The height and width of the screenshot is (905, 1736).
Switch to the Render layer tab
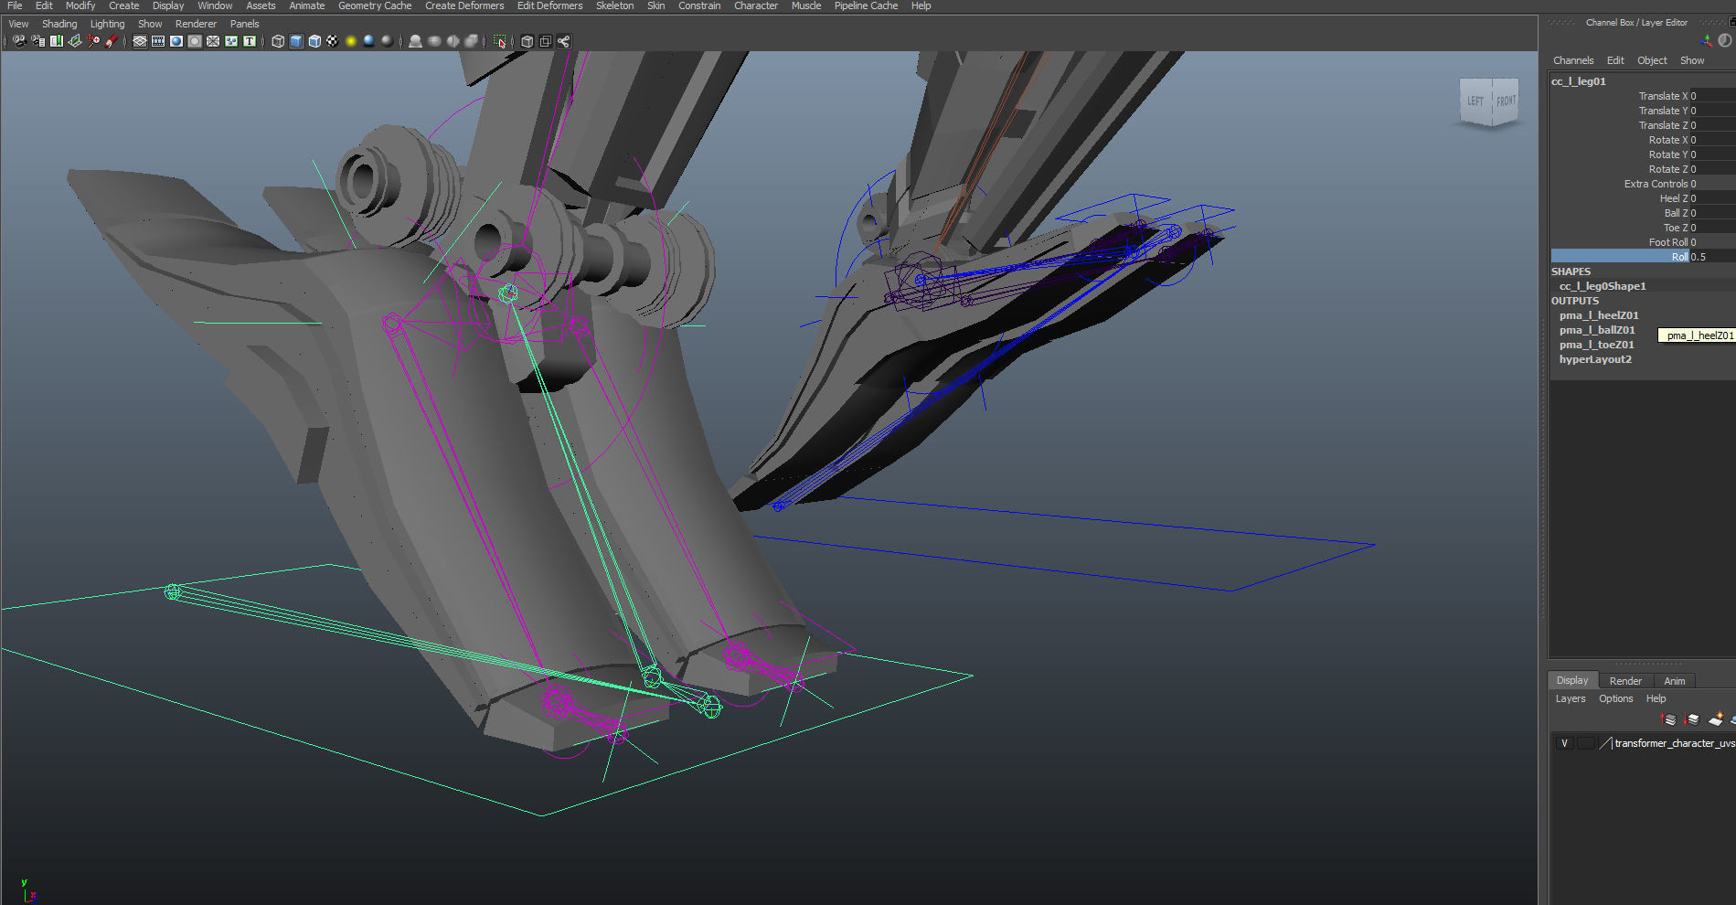(1625, 681)
